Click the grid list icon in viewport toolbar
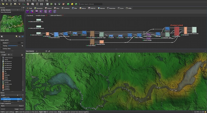The height and width of the screenshot is (113, 207). [x=46, y=51]
